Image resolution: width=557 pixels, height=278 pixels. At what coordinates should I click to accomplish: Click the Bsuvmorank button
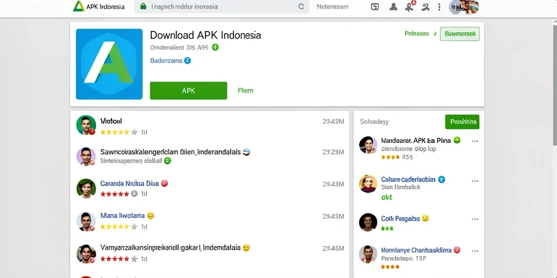point(460,34)
